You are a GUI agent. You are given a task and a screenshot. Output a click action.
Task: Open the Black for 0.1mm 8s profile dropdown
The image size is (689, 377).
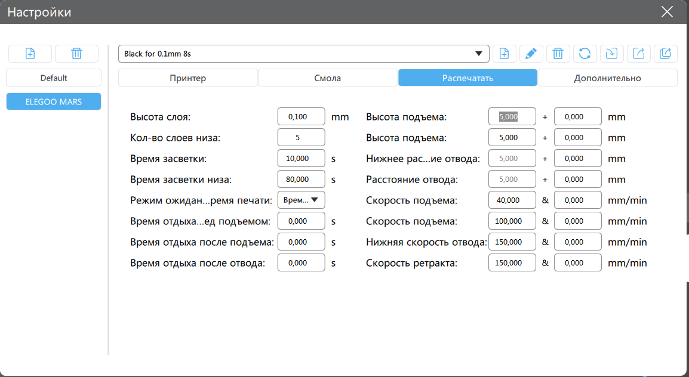(303, 54)
